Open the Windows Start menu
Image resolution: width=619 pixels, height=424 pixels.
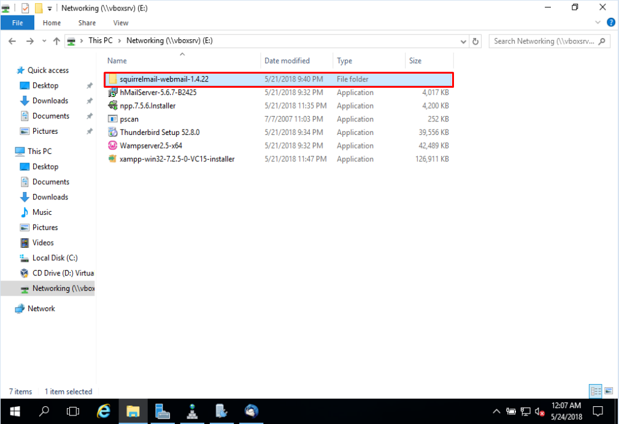pyautogui.click(x=15, y=412)
